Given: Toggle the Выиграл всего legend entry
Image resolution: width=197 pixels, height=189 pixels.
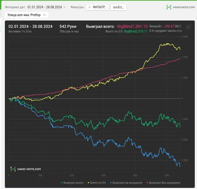Looking at the screenshot, I should (x=72, y=183).
